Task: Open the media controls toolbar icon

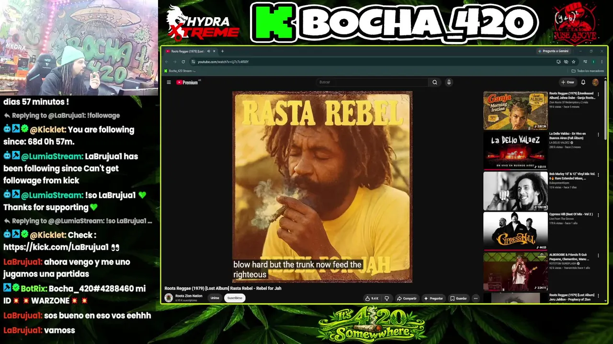Action: tap(585, 62)
